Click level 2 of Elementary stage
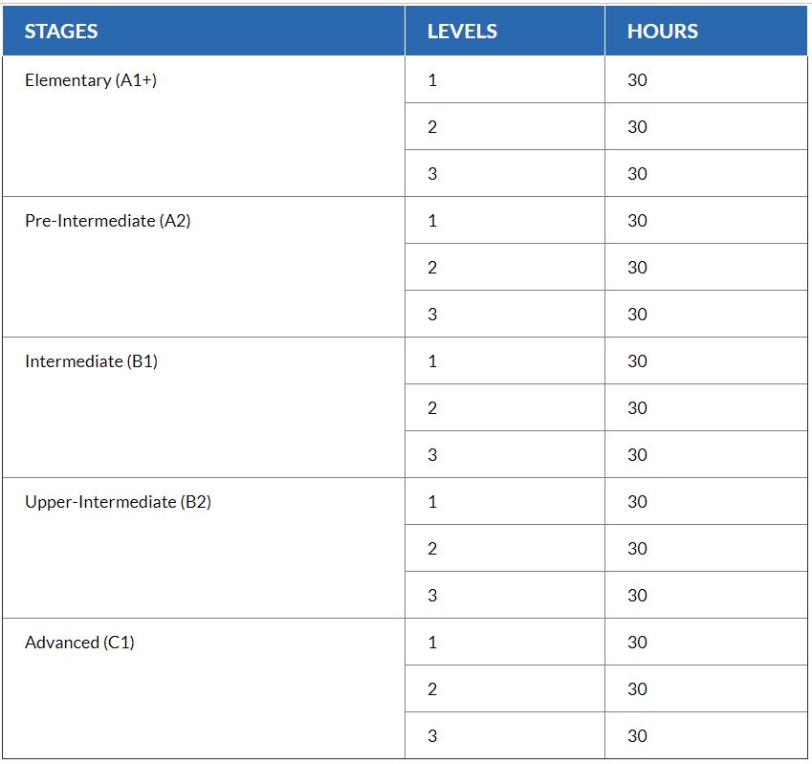 coord(505,126)
